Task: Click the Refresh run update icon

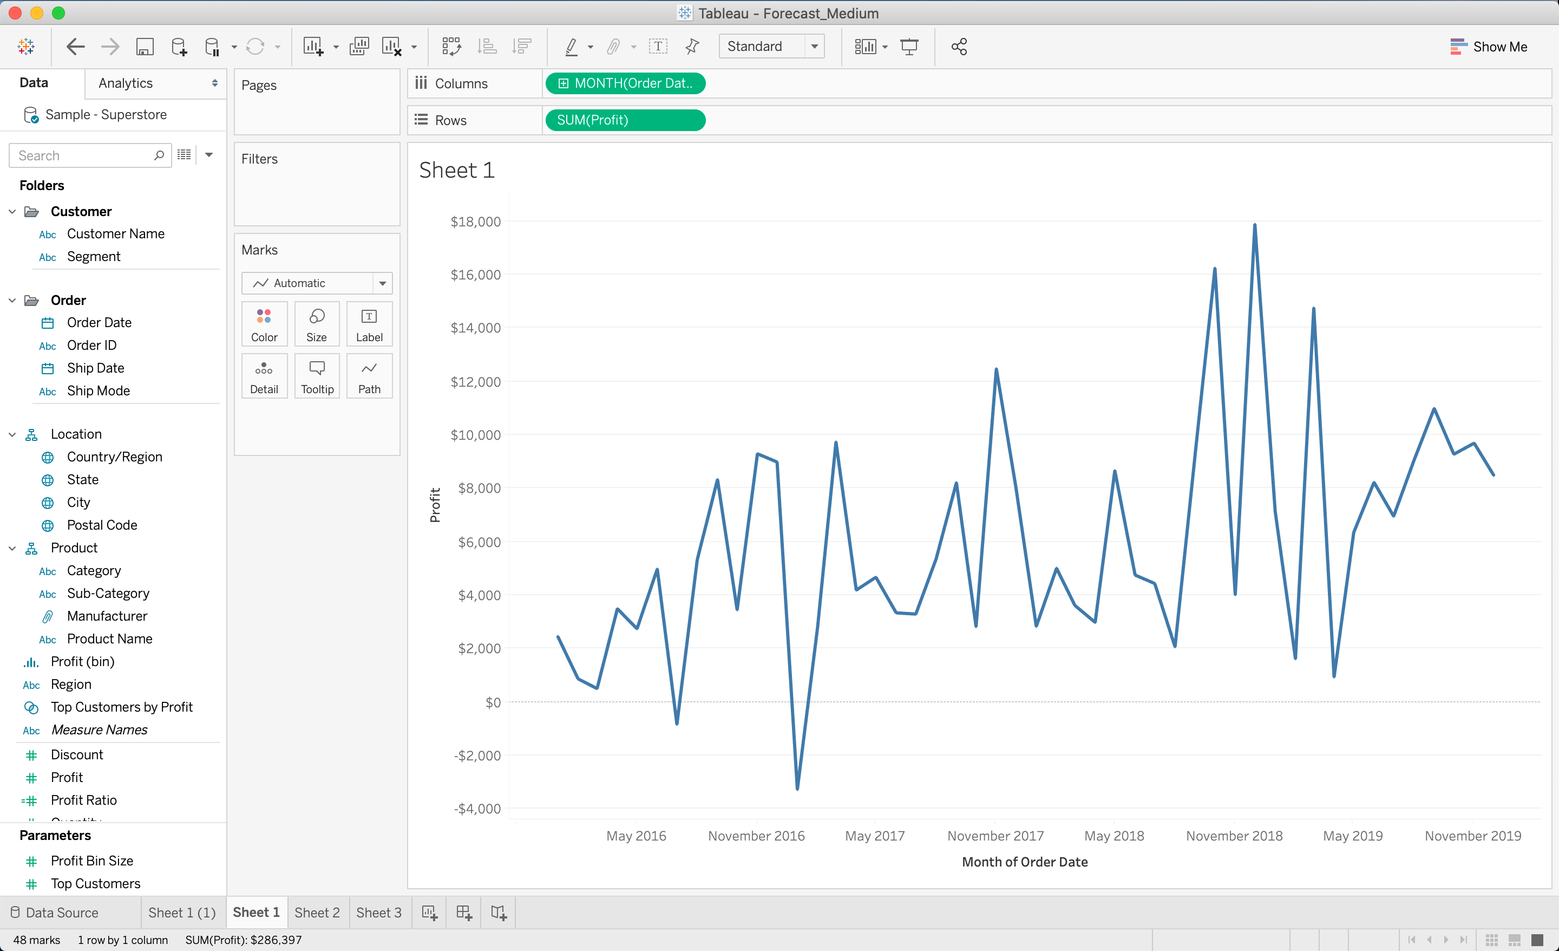Action: tap(255, 46)
